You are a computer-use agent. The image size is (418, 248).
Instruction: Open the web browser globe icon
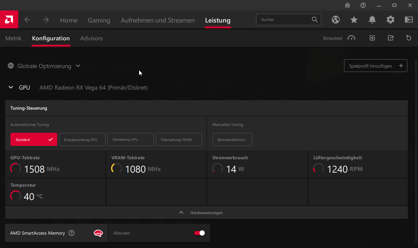[336, 20]
